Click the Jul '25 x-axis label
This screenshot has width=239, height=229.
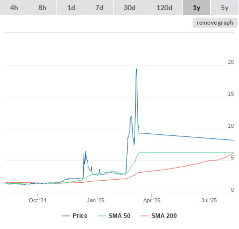[x=209, y=200]
